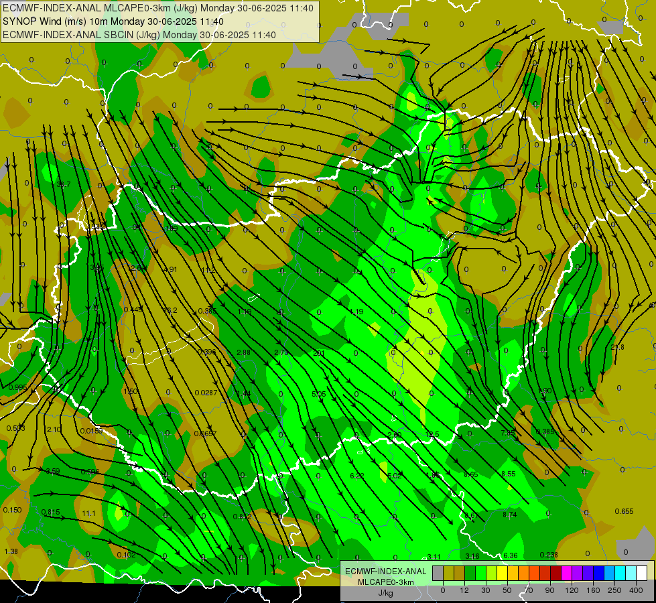
Task: Click the J/kg unit label in the legend
Action: 386,592
